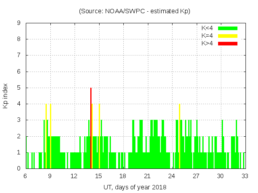Image resolution: width=258 pixels, height=193 pixels.
Task: Click the red K>4 legend swatch
Action: (x=228, y=43)
